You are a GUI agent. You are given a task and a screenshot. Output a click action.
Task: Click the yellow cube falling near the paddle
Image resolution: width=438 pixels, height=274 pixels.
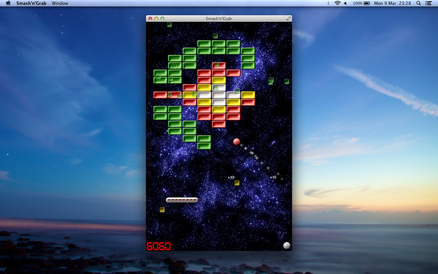(x=162, y=210)
